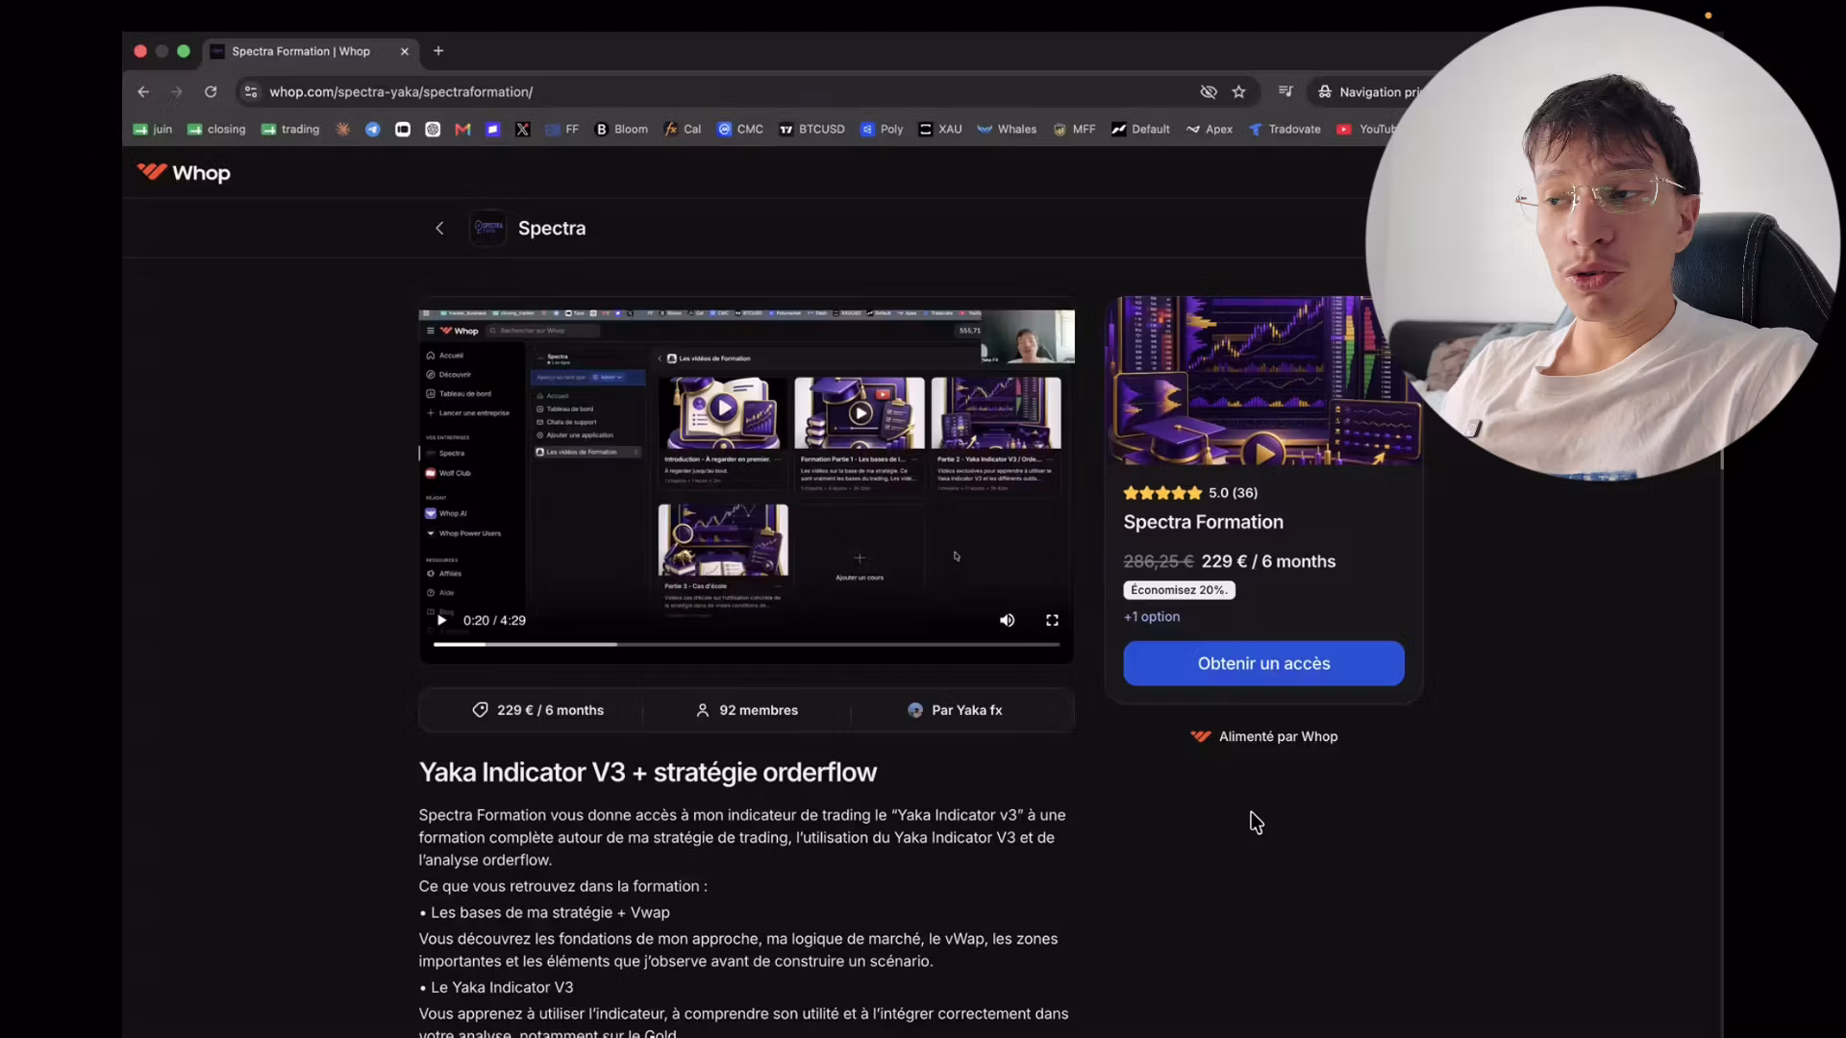Screen dimensions: 1846x1038
Task: Open the BTCUSD TradingView bookmark
Action: 812,130
